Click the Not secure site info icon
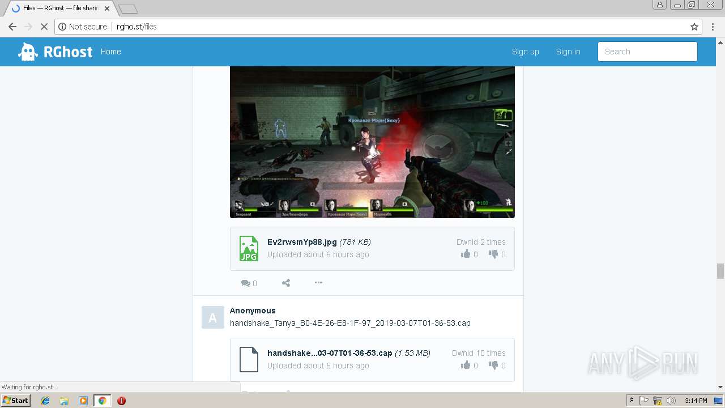 62,27
